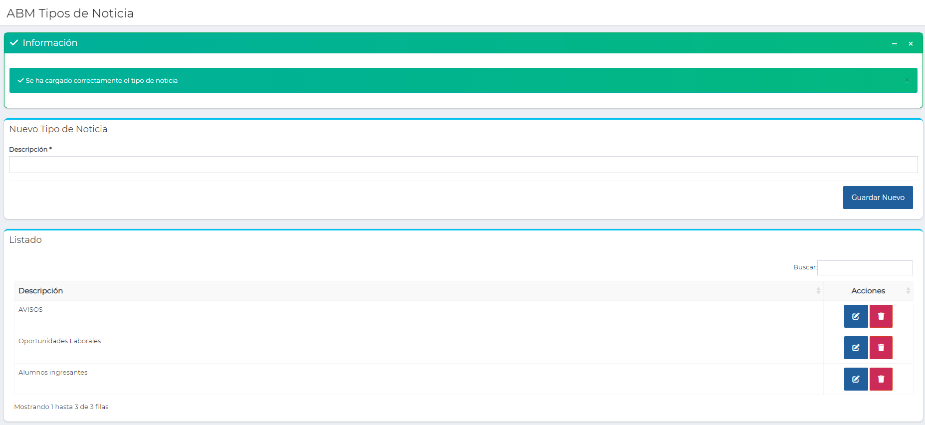The image size is (925, 425).
Task: Delete the Alumnos ingresantes entry
Action: [881, 379]
